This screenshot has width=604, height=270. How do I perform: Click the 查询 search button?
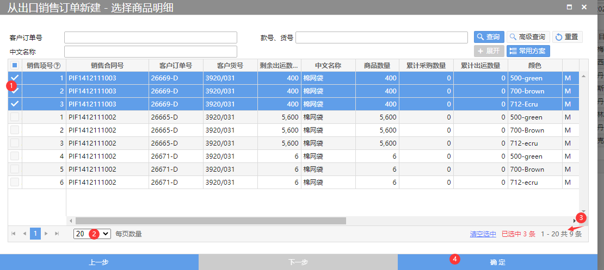coord(488,37)
